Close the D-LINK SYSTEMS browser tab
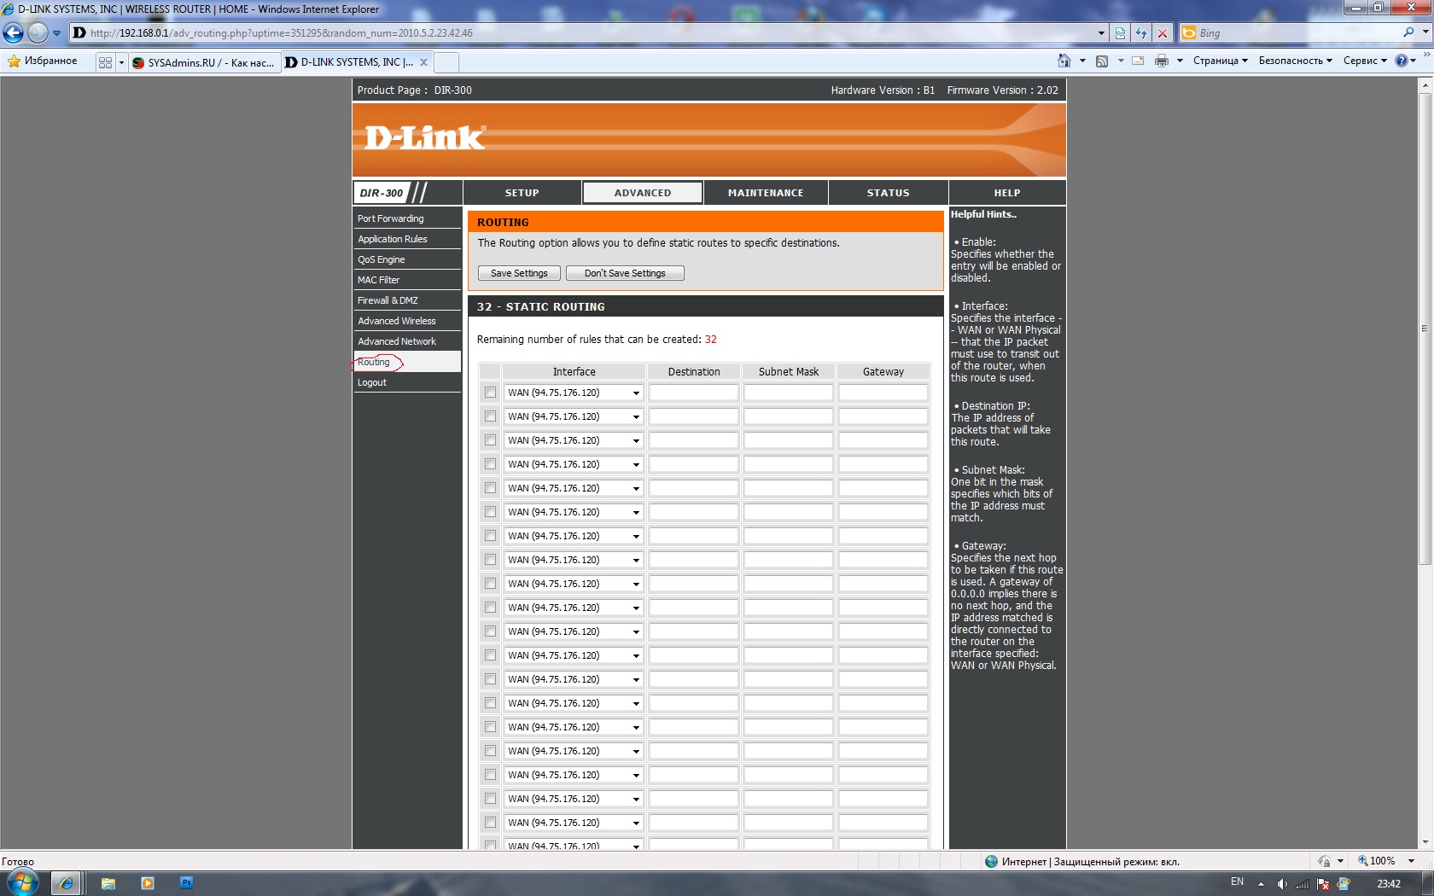Screen dimensions: 1434x896 [x=423, y=62]
